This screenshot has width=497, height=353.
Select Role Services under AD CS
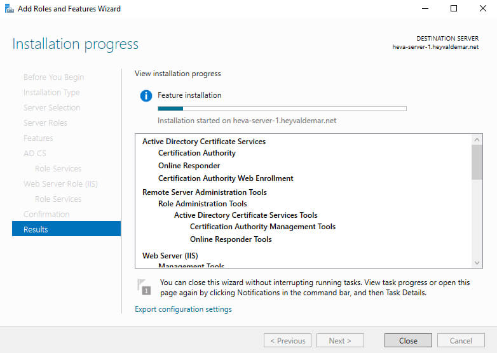[58, 168]
